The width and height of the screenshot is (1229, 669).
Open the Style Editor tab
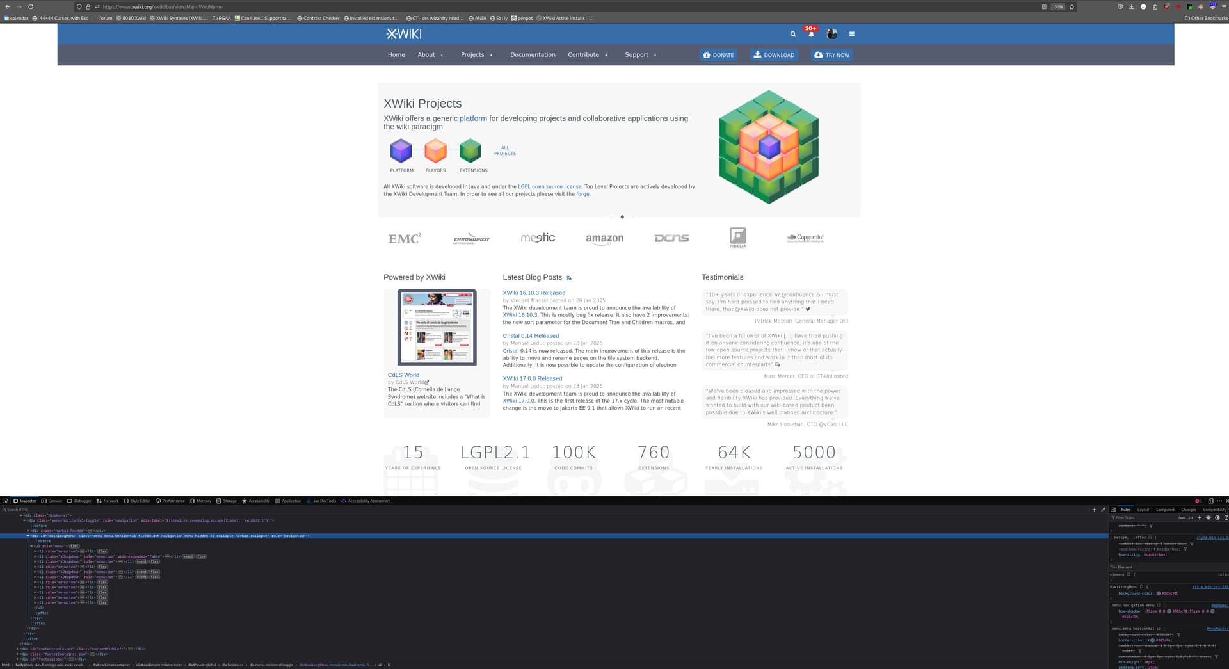[137, 501]
